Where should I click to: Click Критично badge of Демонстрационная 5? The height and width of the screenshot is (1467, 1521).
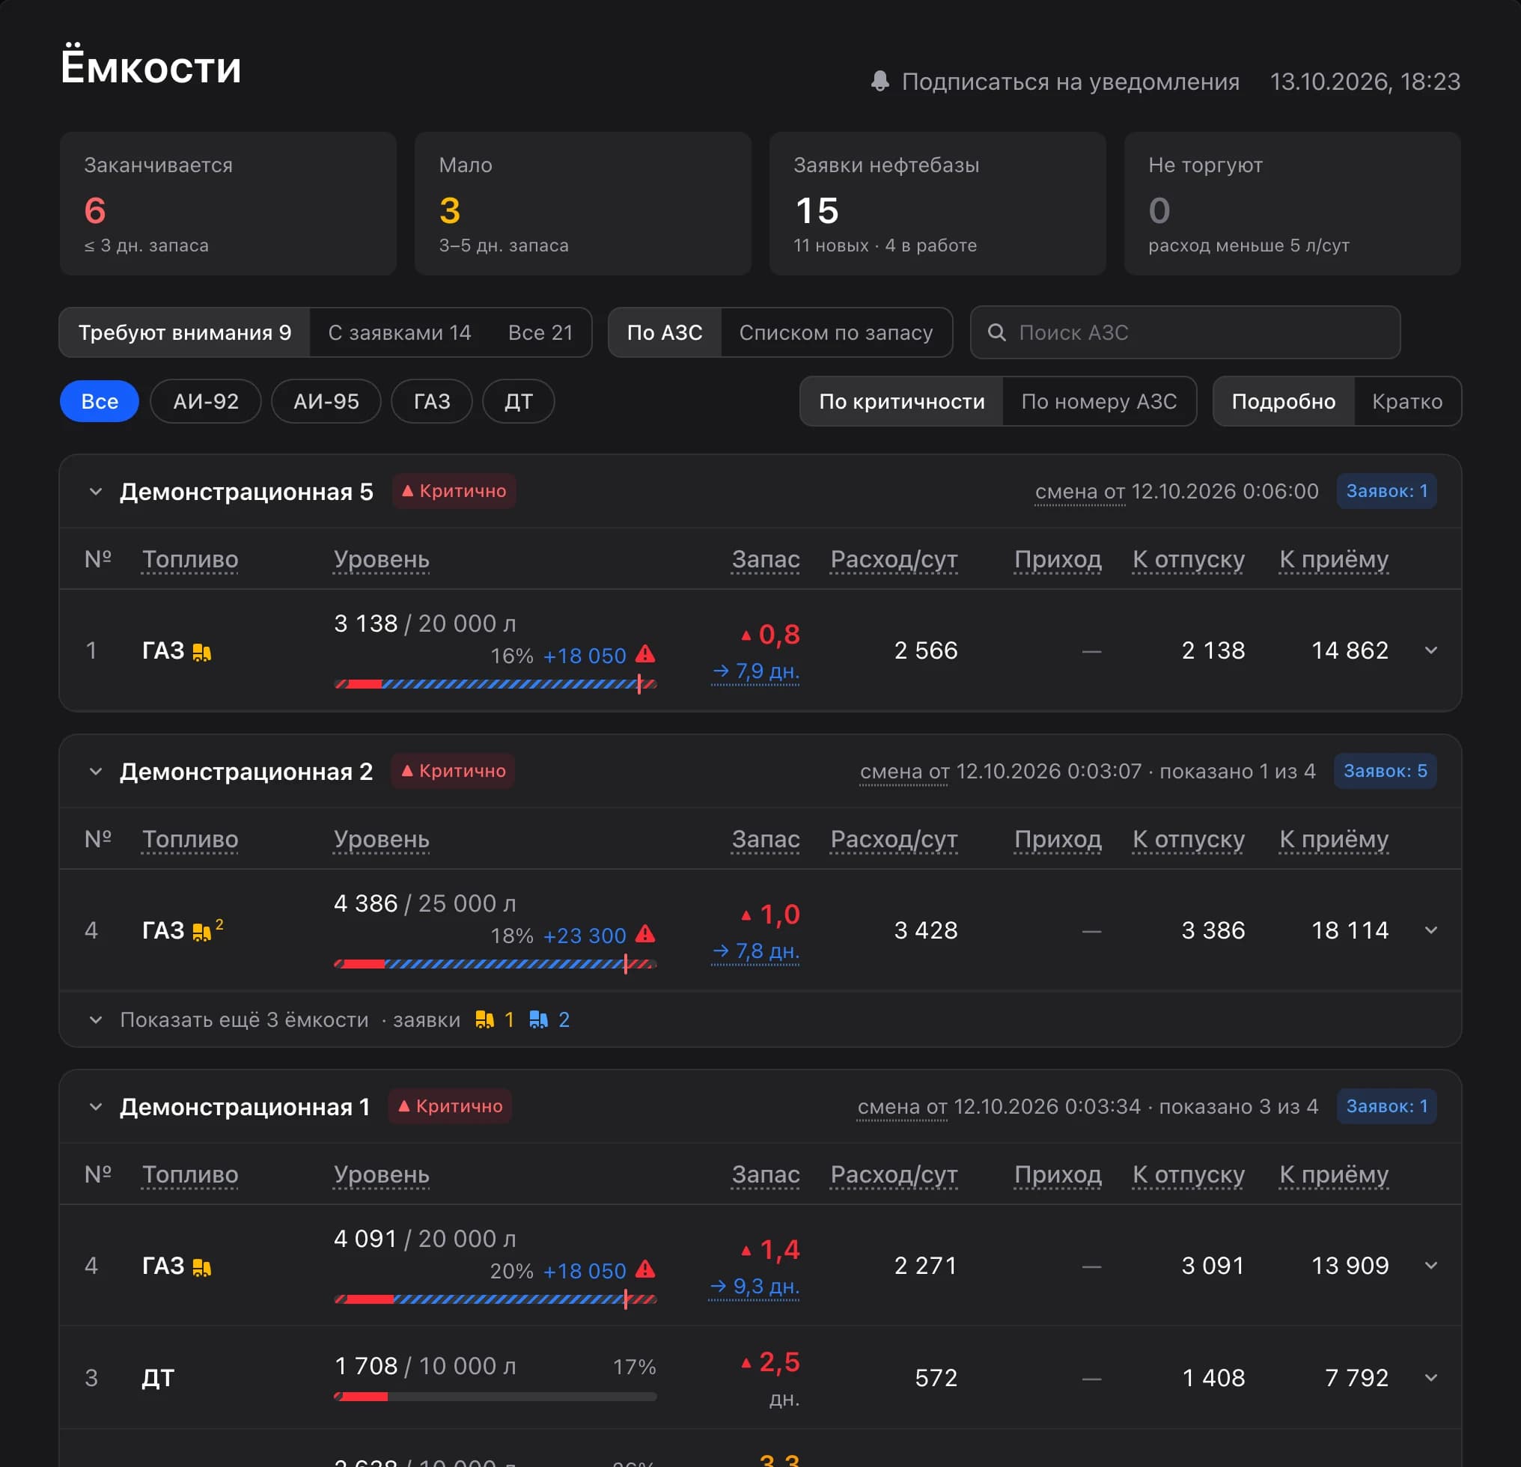pyautogui.click(x=454, y=491)
